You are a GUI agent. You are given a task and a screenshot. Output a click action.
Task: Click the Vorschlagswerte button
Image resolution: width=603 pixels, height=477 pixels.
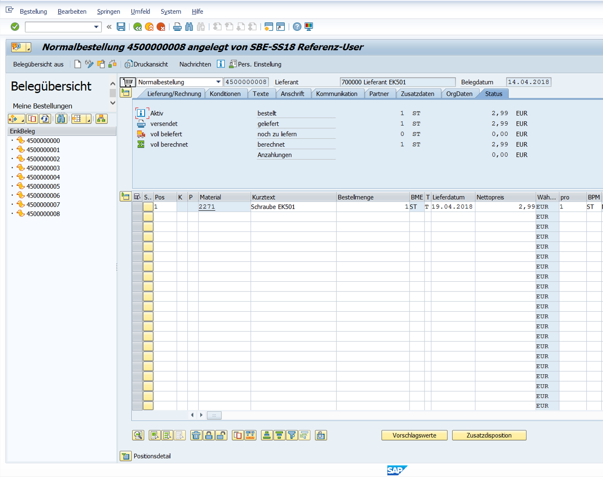point(414,436)
